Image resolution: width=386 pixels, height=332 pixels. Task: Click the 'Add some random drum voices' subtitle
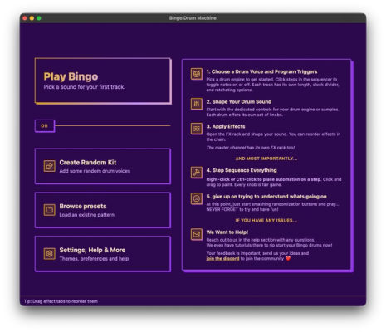pos(95,171)
